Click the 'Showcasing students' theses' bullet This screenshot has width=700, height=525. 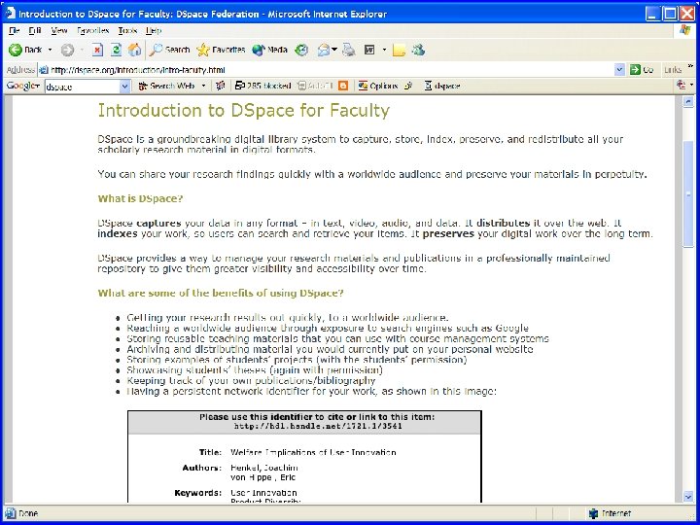point(255,370)
